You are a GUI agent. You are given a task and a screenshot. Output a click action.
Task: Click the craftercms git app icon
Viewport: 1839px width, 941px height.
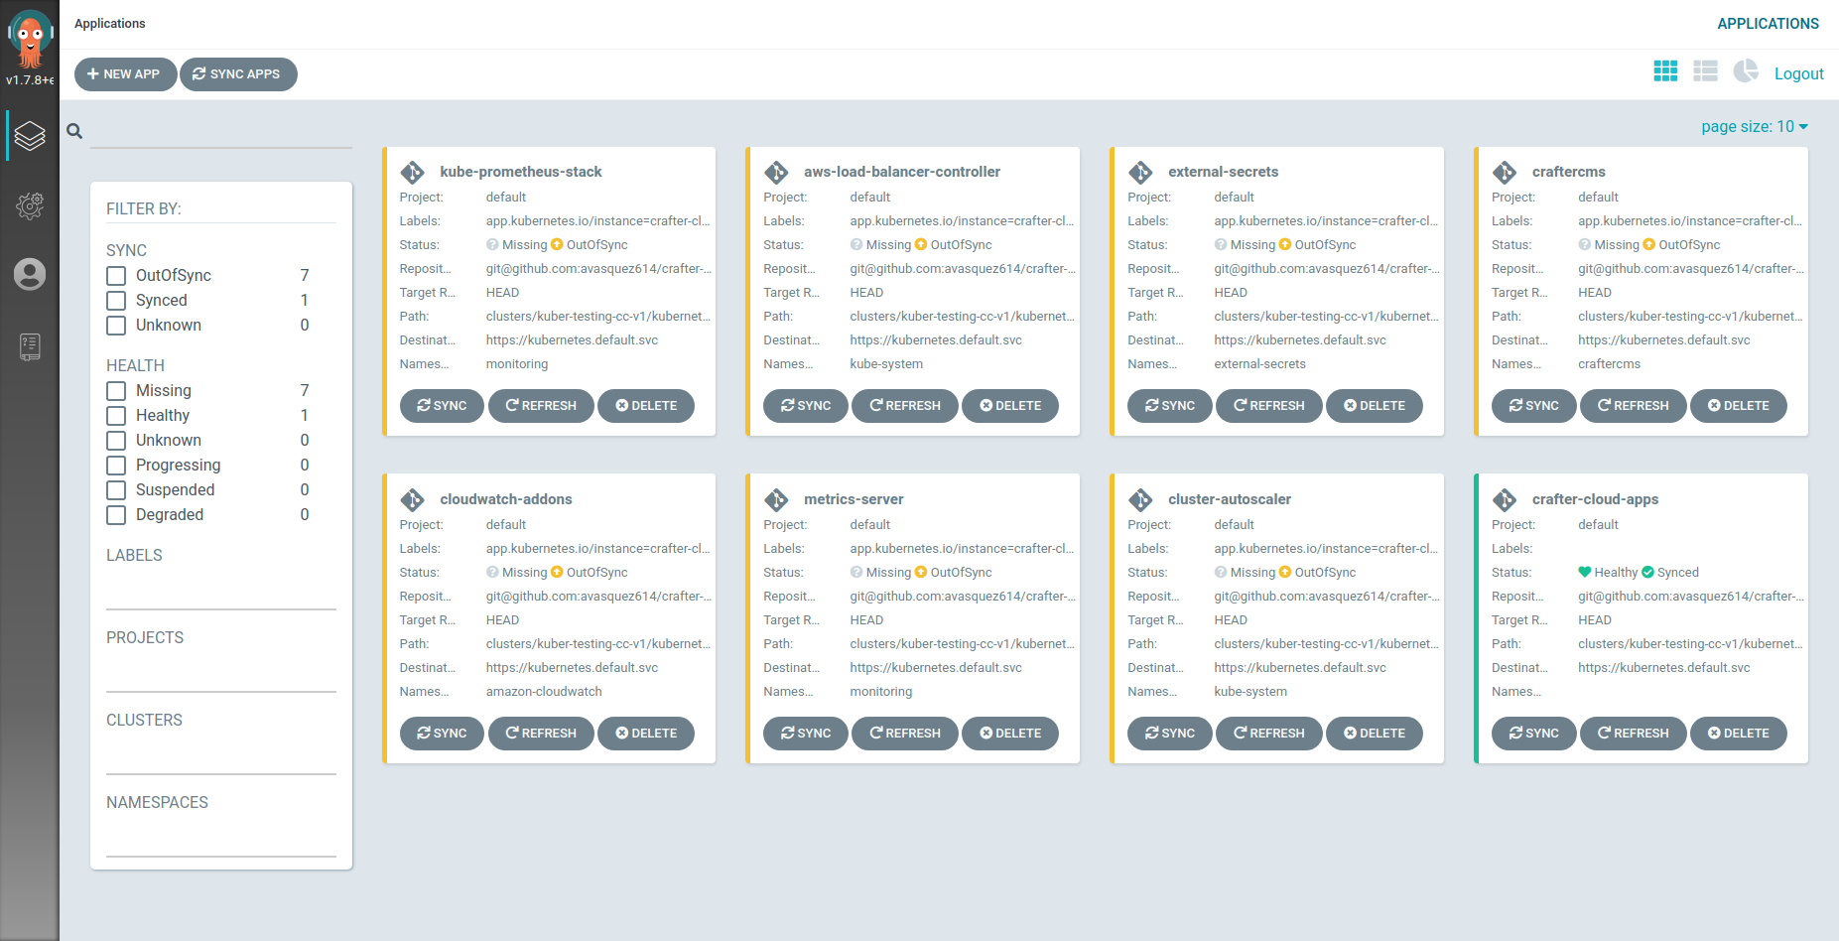point(1505,172)
